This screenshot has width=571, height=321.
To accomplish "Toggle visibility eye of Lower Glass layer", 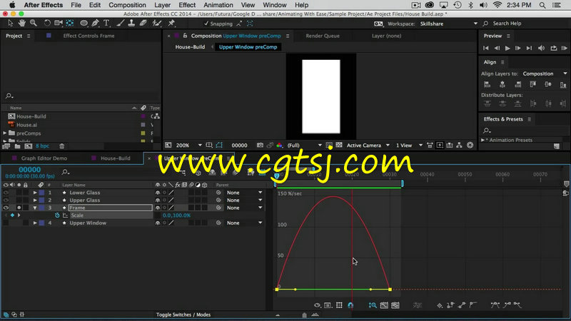I will coord(6,193).
